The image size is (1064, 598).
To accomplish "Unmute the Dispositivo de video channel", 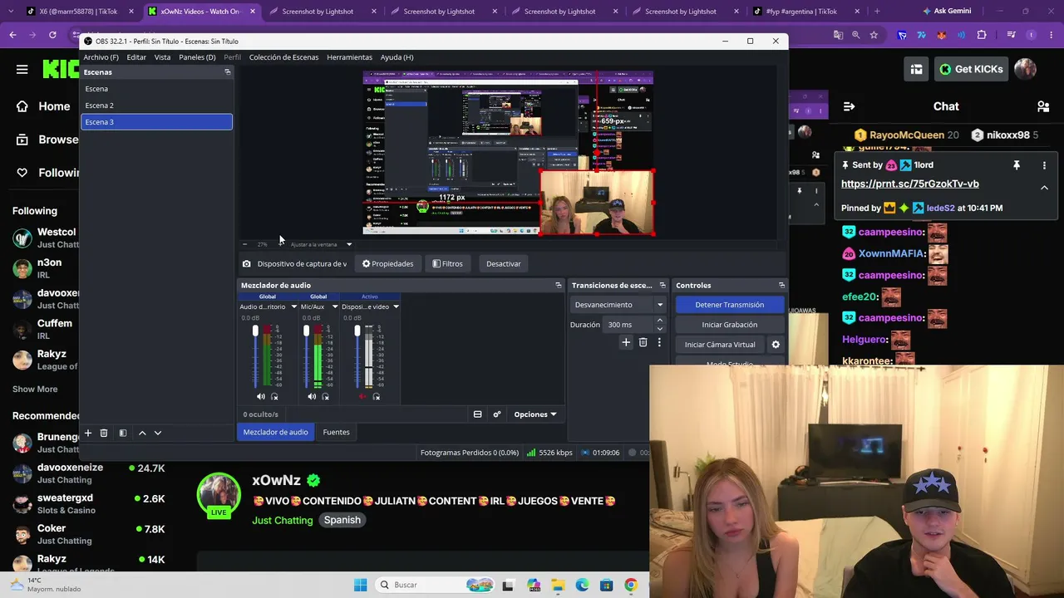I will coord(362,397).
